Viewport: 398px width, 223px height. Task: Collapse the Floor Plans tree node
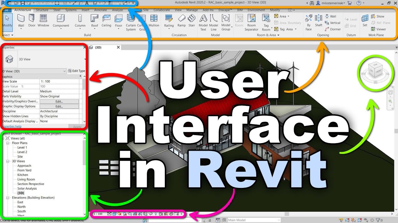point(8,143)
